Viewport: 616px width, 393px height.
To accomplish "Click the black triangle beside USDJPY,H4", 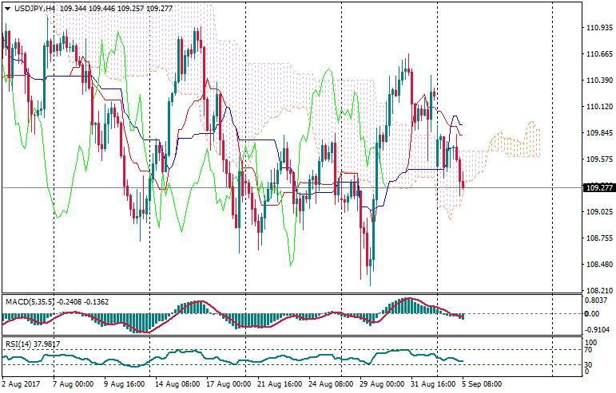I will click(x=7, y=7).
